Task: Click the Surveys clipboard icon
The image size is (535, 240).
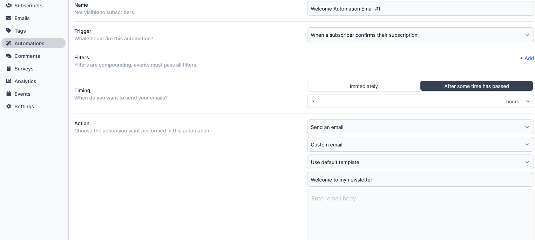Action: [9, 69]
